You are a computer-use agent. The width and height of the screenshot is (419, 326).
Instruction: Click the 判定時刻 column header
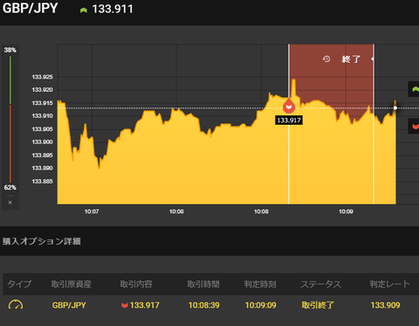click(260, 284)
